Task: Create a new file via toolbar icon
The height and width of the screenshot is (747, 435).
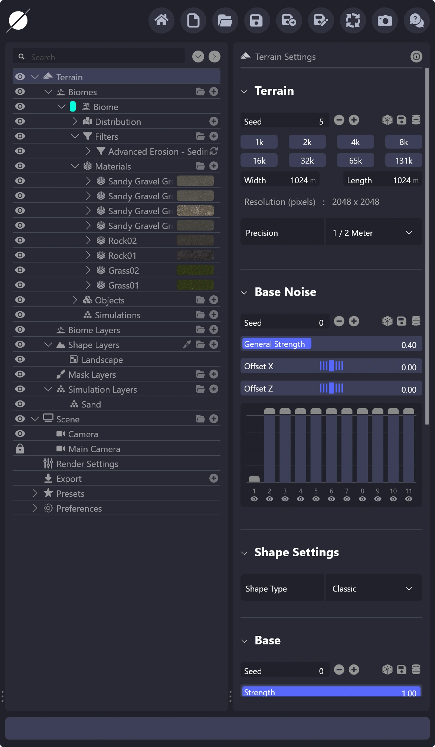Action: (193, 20)
